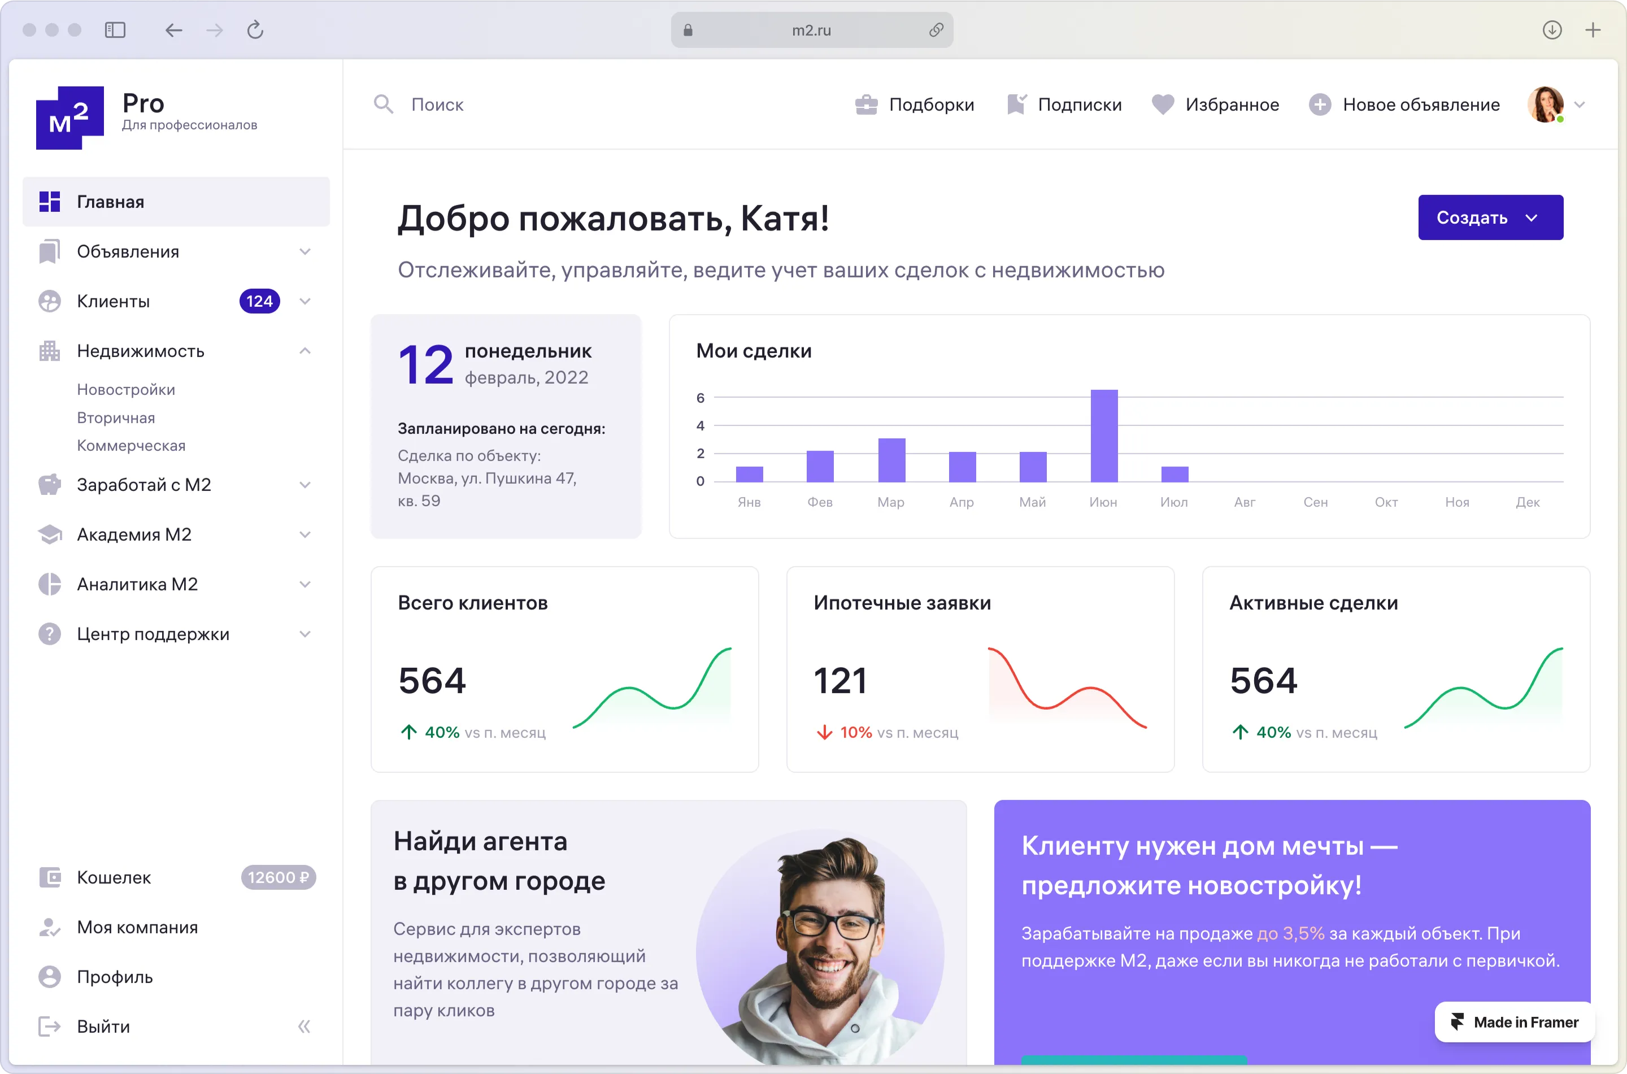Click the Новое объявление plus icon

1320,104
